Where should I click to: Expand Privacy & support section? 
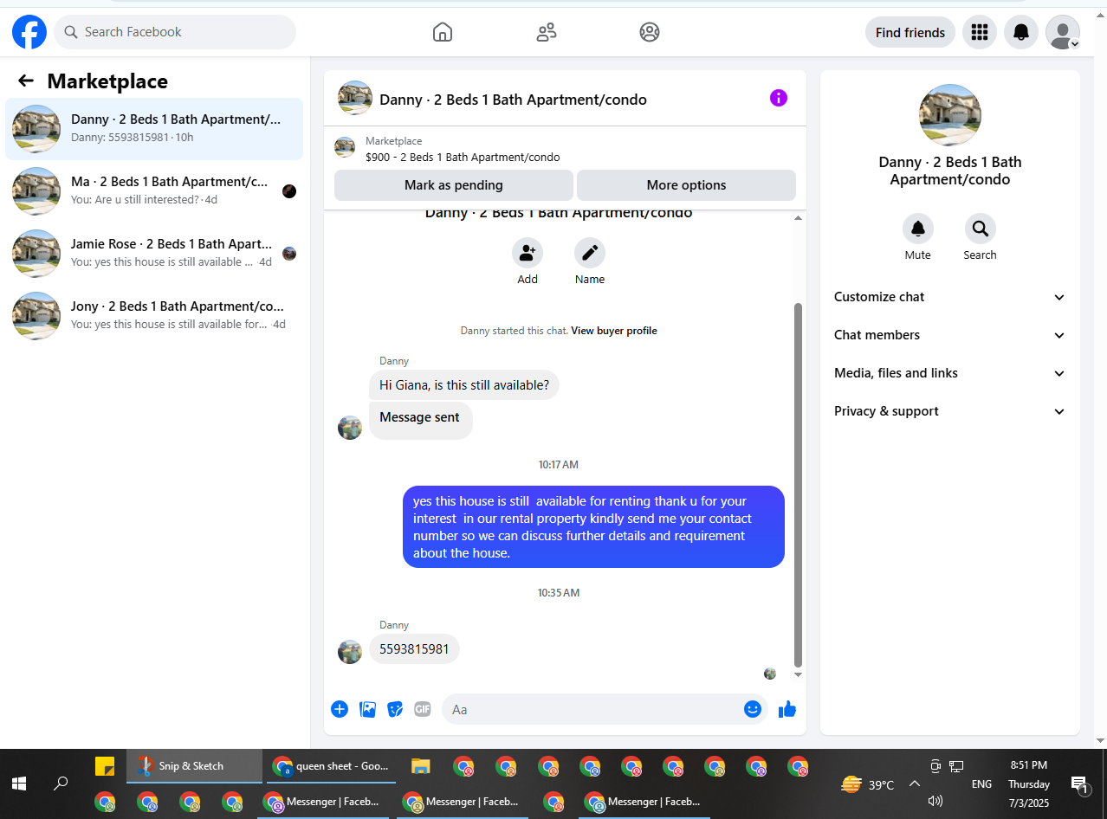tap(950, 411)
